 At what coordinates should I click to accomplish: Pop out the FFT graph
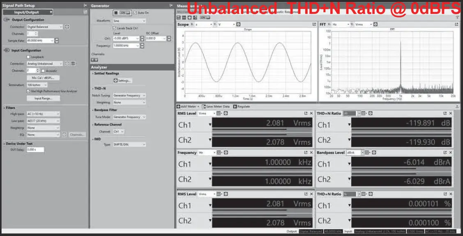click(456, 25)
